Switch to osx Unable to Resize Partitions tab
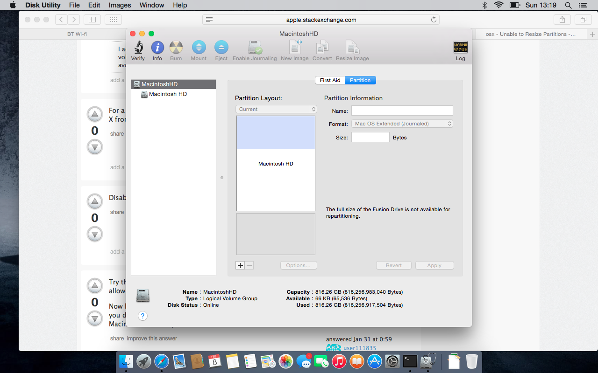The image size is (598, 373). click(x=530, y=34)
